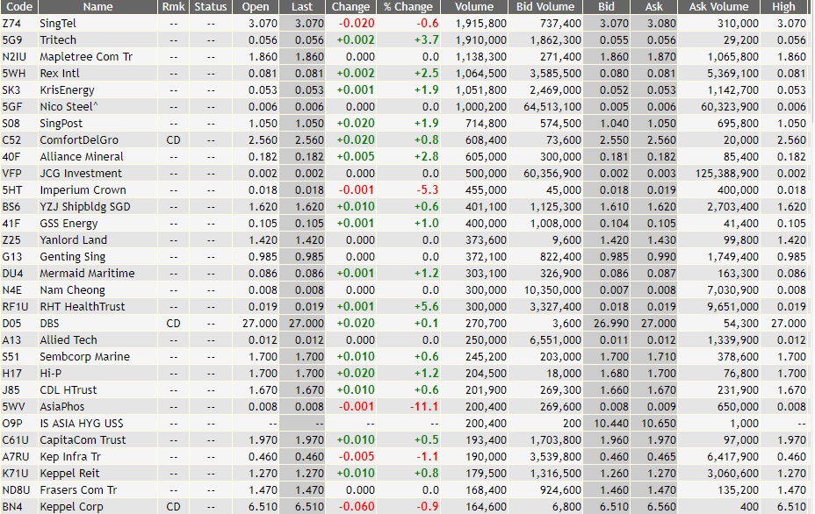Click DBS bid price 26.990
The image size is (815, 514).
pos(610,323)
